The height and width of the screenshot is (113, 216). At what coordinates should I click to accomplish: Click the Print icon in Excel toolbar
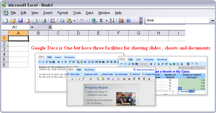44,21
